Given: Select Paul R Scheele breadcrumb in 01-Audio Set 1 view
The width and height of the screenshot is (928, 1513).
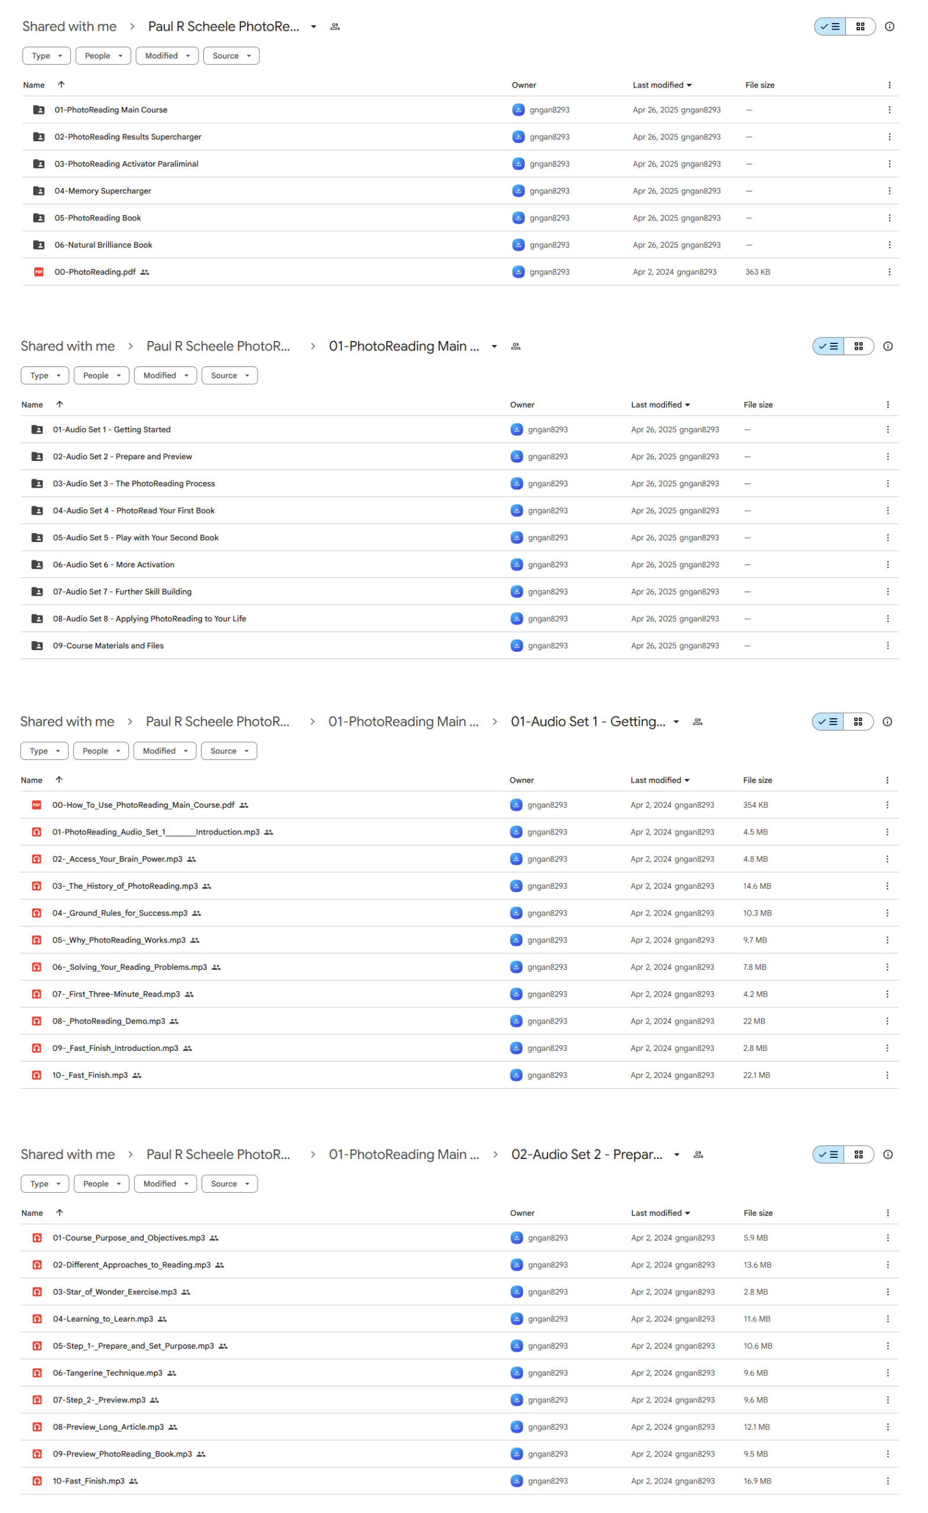Looking at the screenshot, I should point(218,722).
